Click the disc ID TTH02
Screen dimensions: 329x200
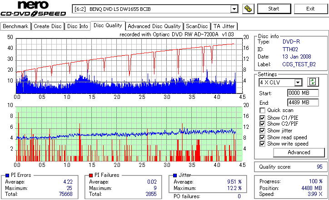click(290, 49)
